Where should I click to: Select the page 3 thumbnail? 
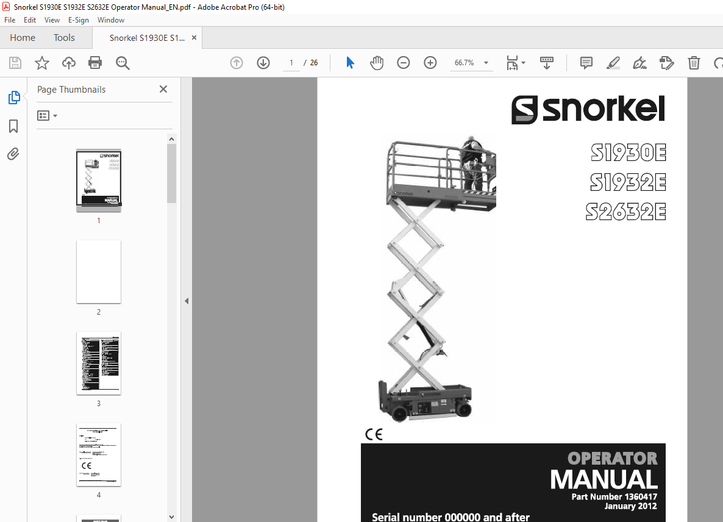point(99,363)
